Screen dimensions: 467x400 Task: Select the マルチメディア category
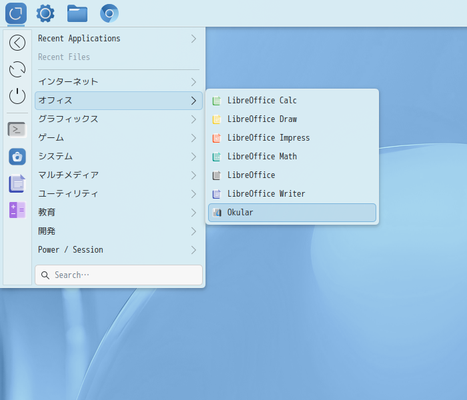(x=119, y=175)
